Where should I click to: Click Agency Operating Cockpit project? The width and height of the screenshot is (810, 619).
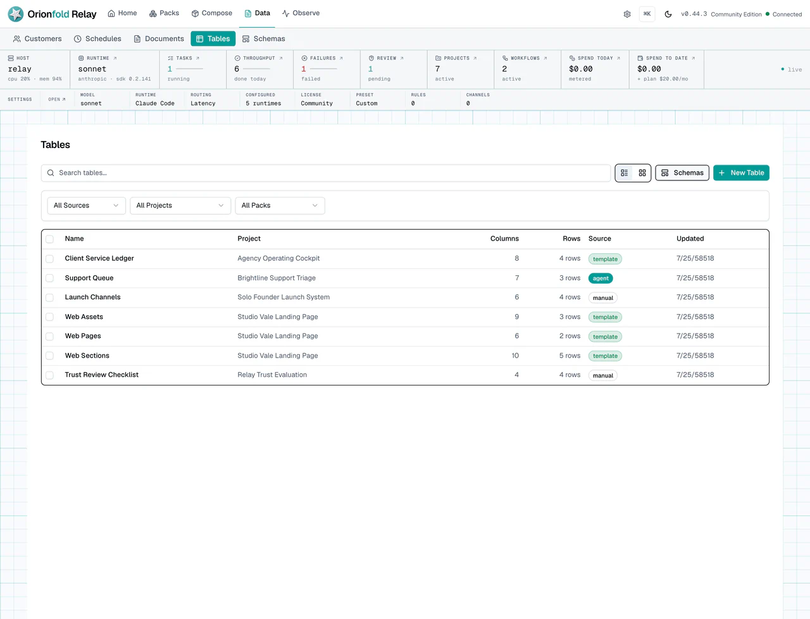(278, 258)
